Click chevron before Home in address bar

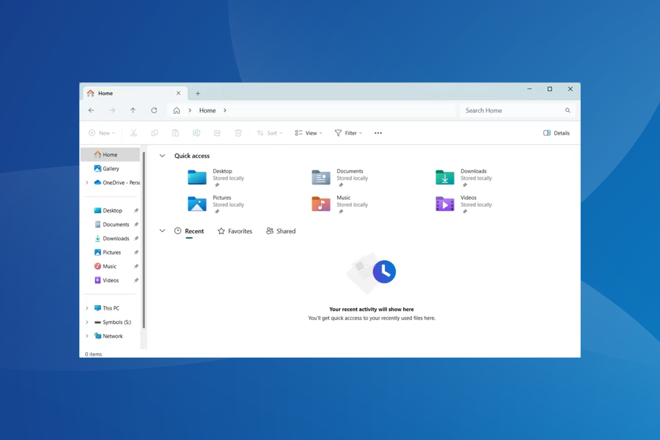click(190, 110)
